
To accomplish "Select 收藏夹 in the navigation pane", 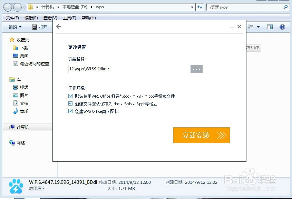I will (23, 40).
